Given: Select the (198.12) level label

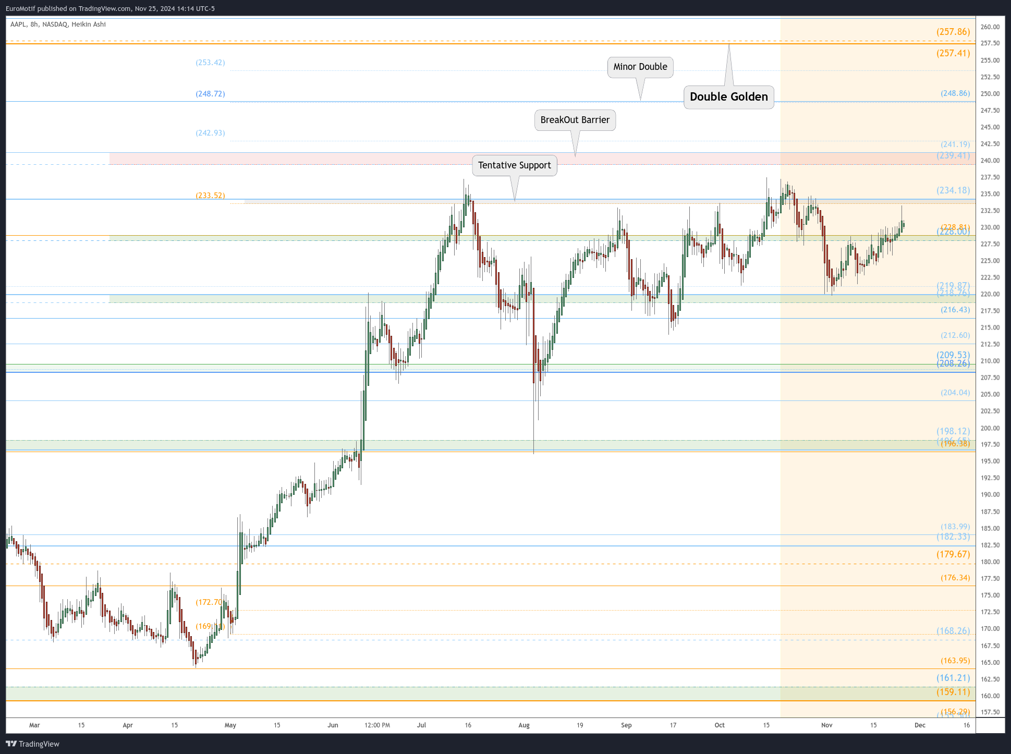Looking at the screenshot, I should coord(953,431).
